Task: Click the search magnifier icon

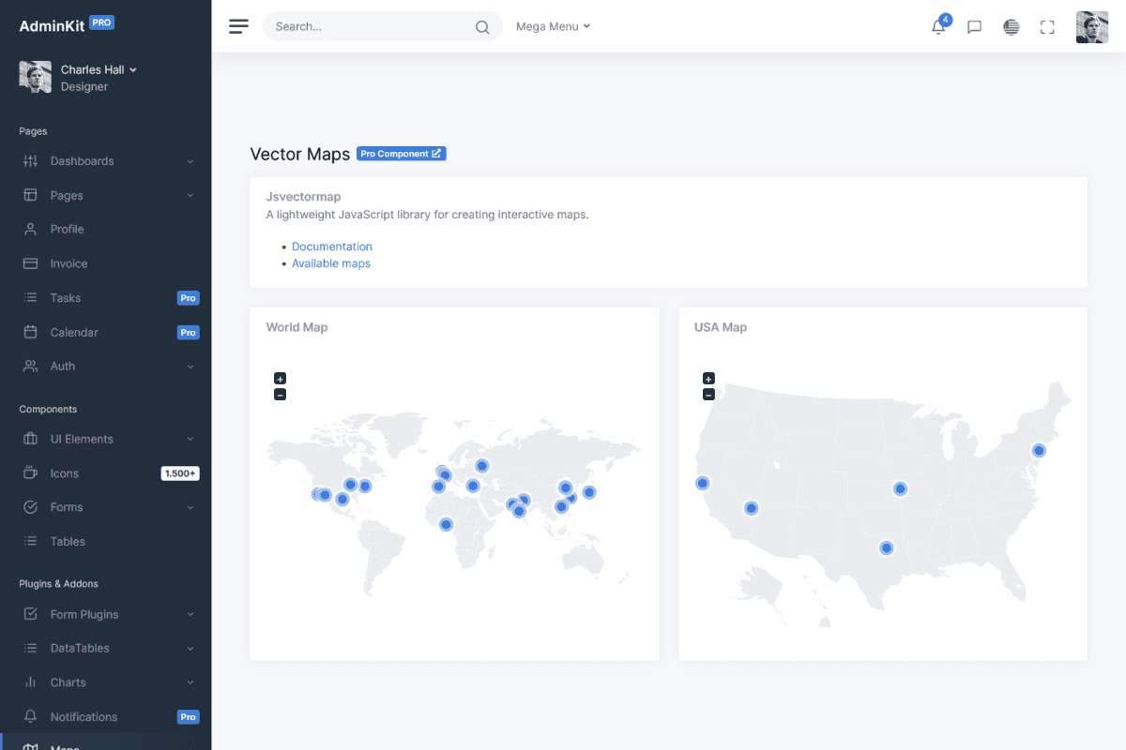Action: coord(482,27)
